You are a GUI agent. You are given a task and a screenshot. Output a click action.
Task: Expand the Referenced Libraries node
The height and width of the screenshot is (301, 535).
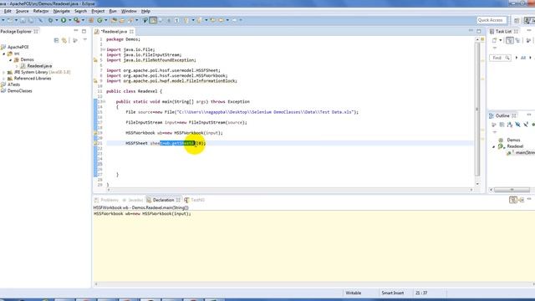click(x=4, y=79)
